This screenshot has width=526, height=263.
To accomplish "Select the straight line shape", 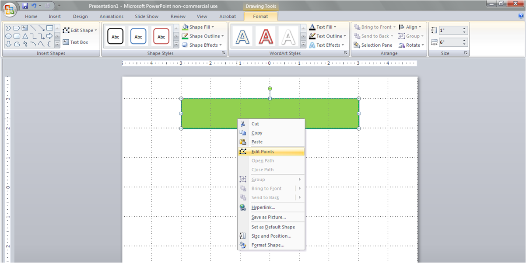I will click(x=33, y=28).
